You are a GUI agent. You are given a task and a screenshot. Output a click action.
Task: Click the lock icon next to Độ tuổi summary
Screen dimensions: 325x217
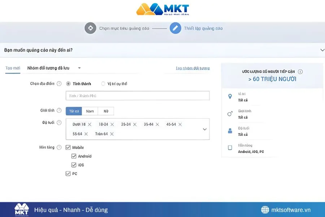(230, 131)
